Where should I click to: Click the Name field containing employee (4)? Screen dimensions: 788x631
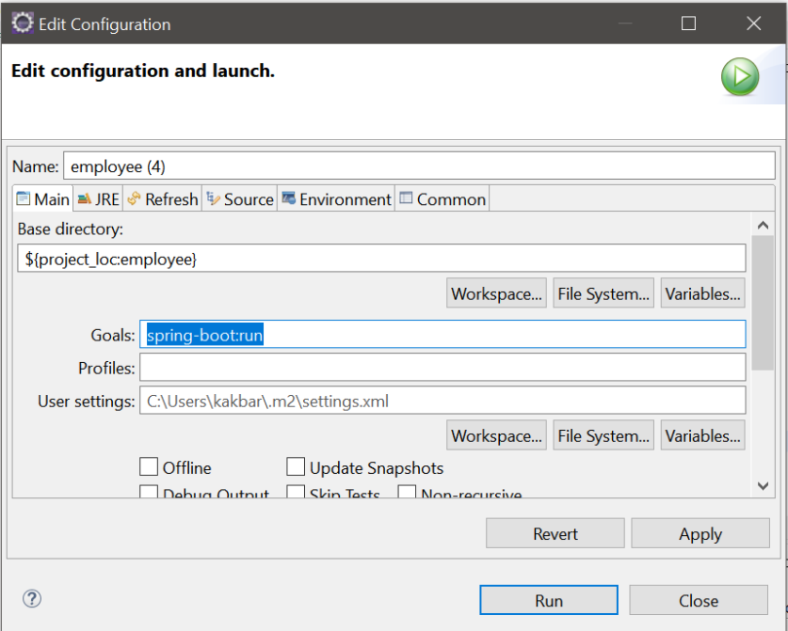(x=419, y=166)
